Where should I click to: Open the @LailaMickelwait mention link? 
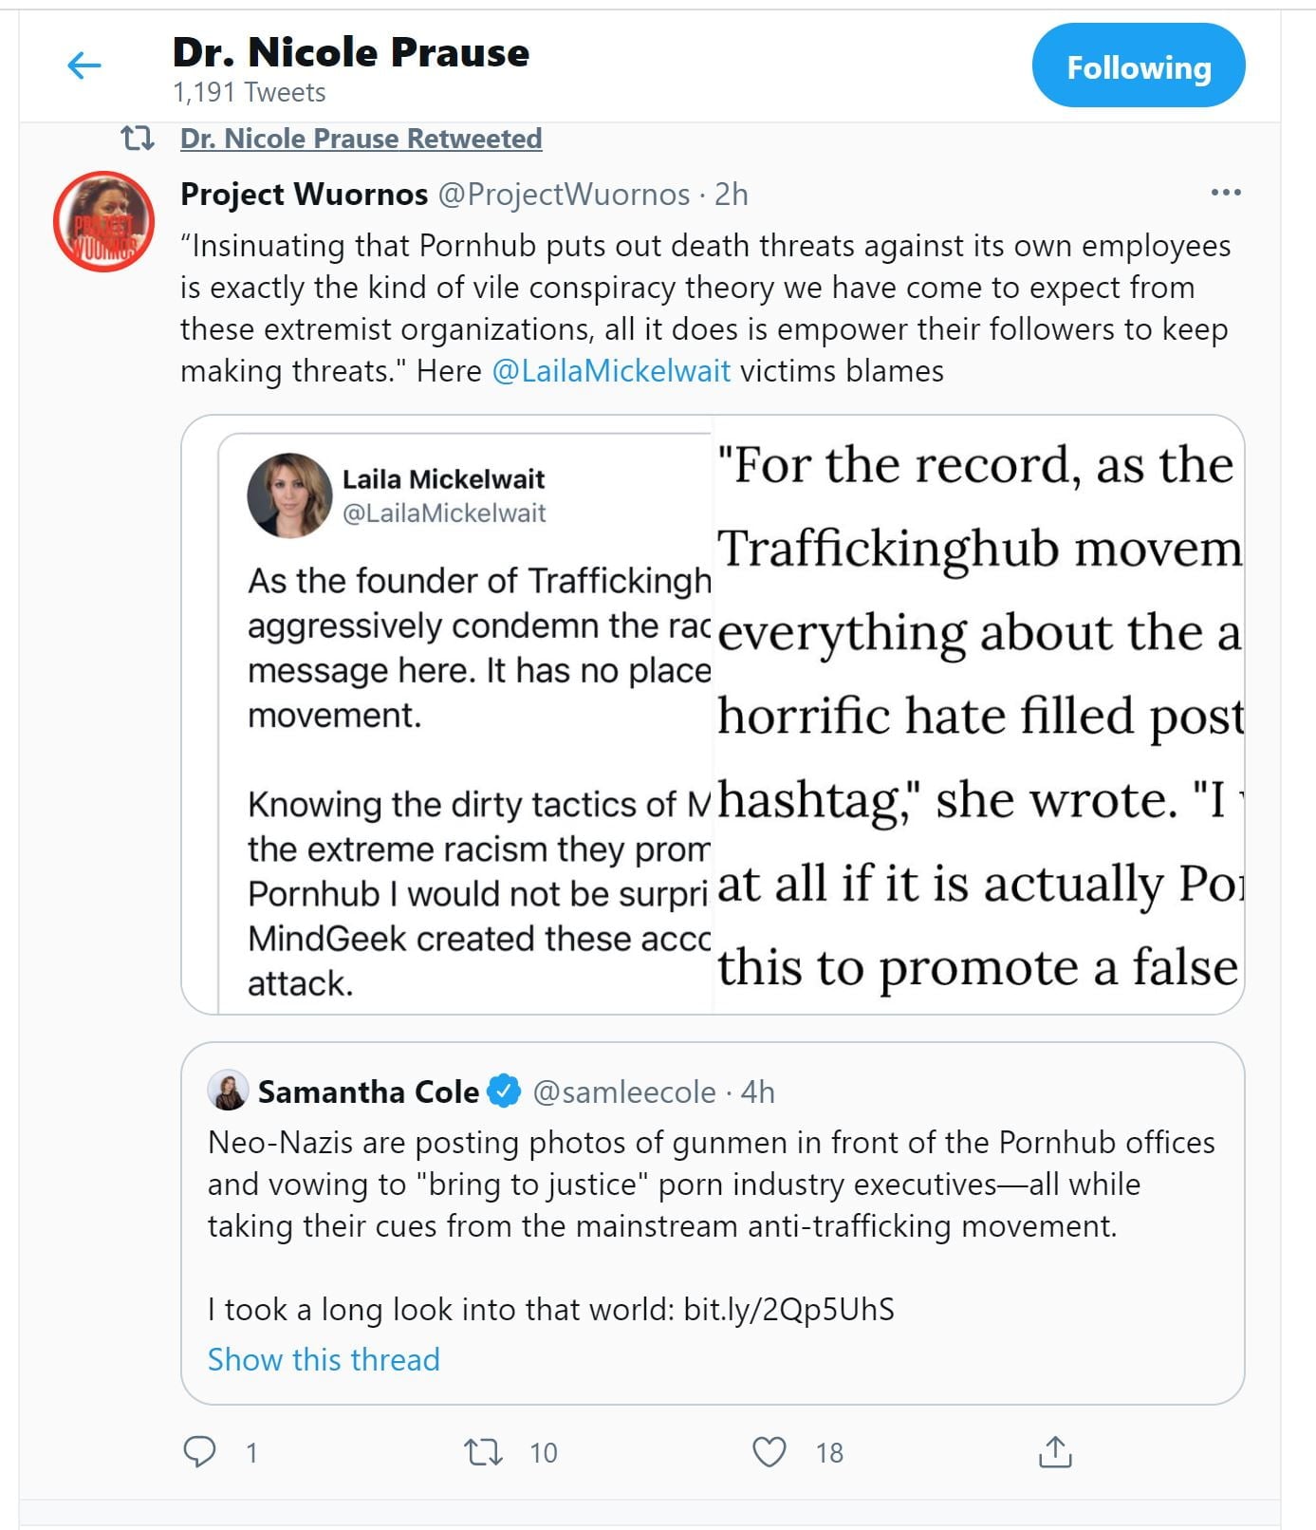pos(611,370)
